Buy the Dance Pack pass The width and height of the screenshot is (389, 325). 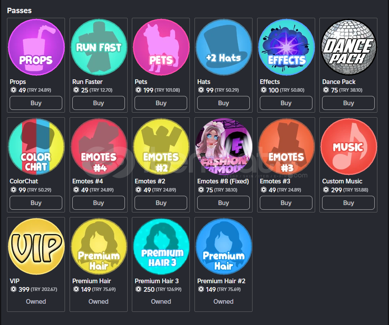[348, 103]
